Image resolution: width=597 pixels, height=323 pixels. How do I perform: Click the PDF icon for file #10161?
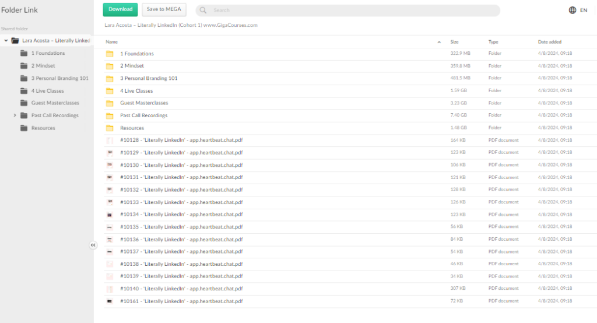(110, 301)
